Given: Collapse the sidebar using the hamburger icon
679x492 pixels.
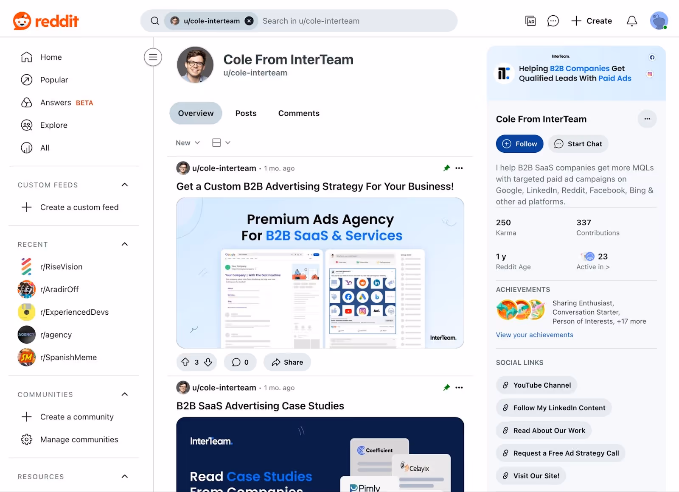Looking at the screenshot, I should tap(153, 57).
